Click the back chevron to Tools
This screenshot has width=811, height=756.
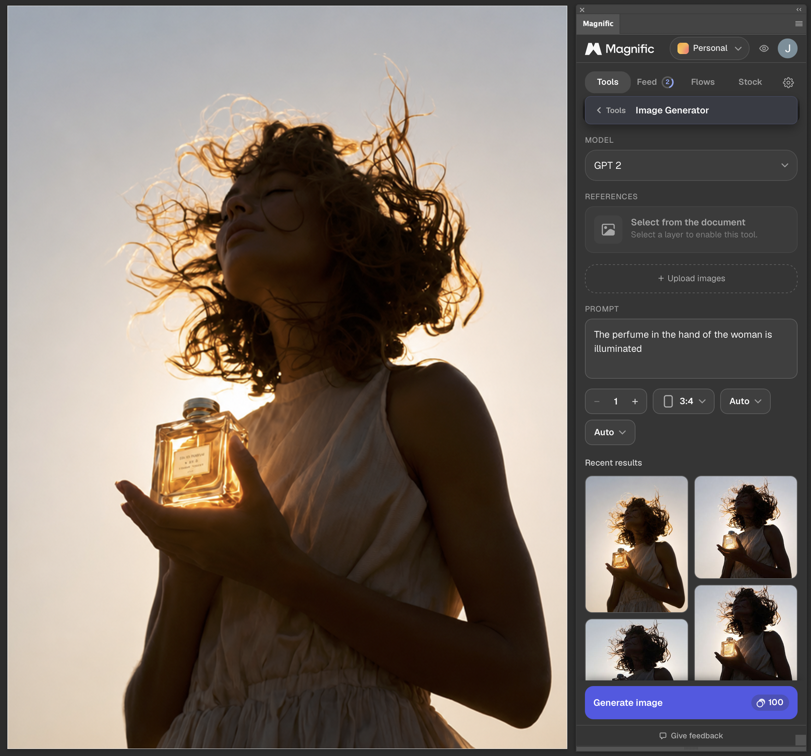pos(599,110)
